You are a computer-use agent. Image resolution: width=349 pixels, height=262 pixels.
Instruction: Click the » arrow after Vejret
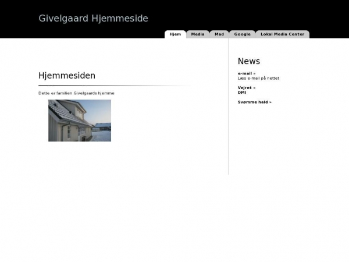coord(254,88)
